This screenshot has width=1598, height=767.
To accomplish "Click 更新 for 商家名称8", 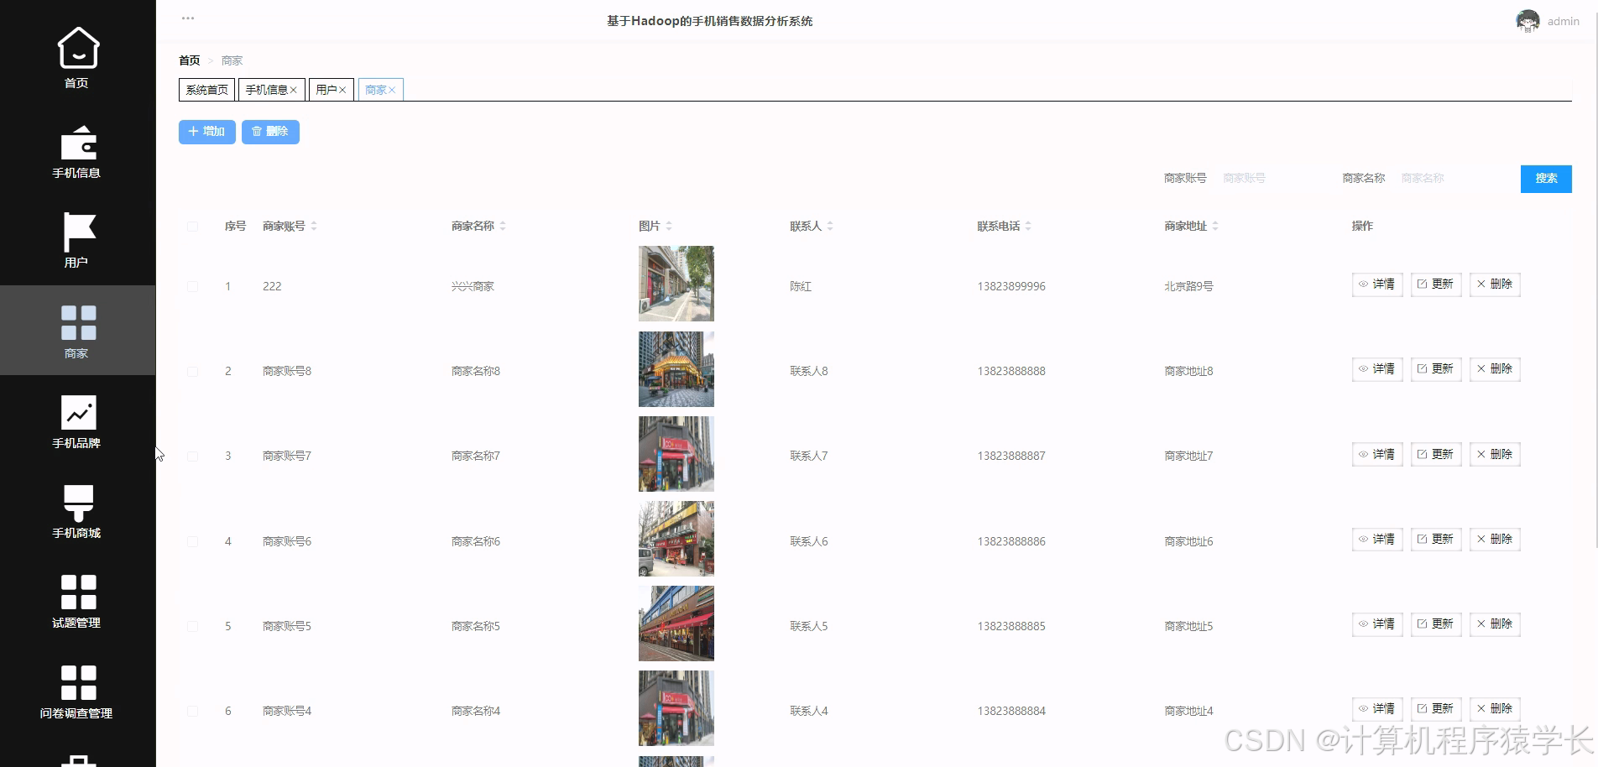I will [1436, 369].
